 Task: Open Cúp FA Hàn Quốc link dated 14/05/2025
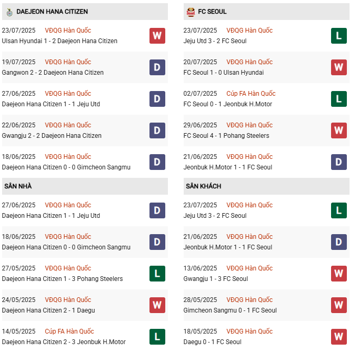pyautogui.click(x=69, y=331)
